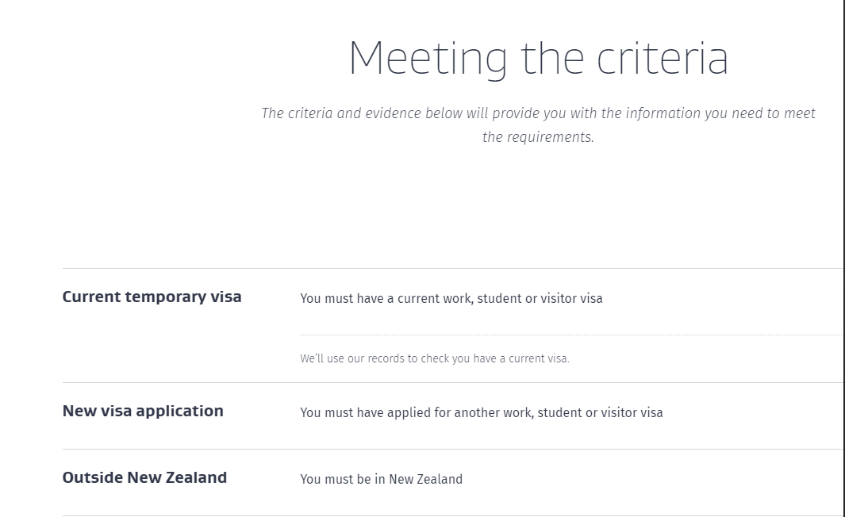Click 'You must have a current work, student or visitor visa'

tap(451, 298)
